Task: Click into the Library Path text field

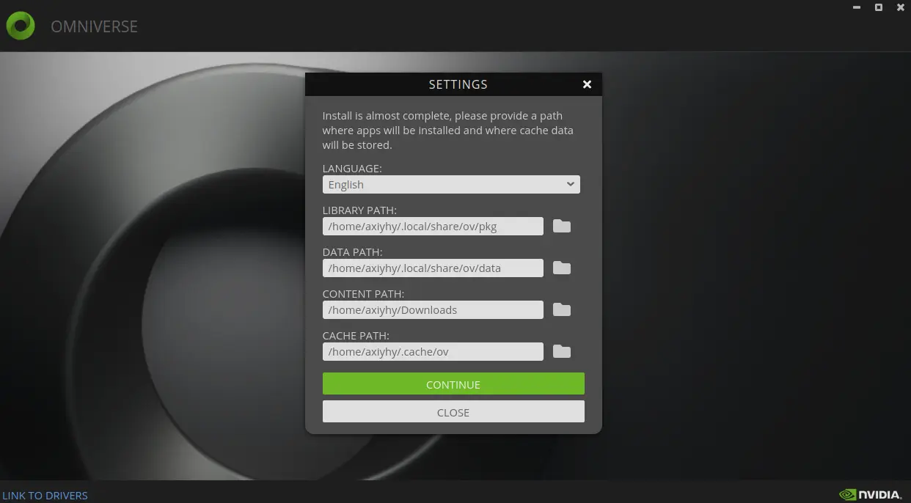Action: pyautogui.click(x=433, y=227)
